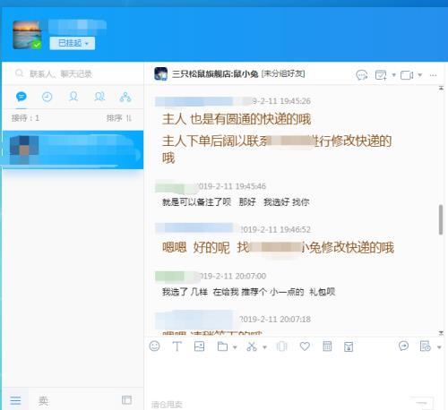
Task: Expand the video call options arrow
Action: pyautogui.click(x=420, y=75)
